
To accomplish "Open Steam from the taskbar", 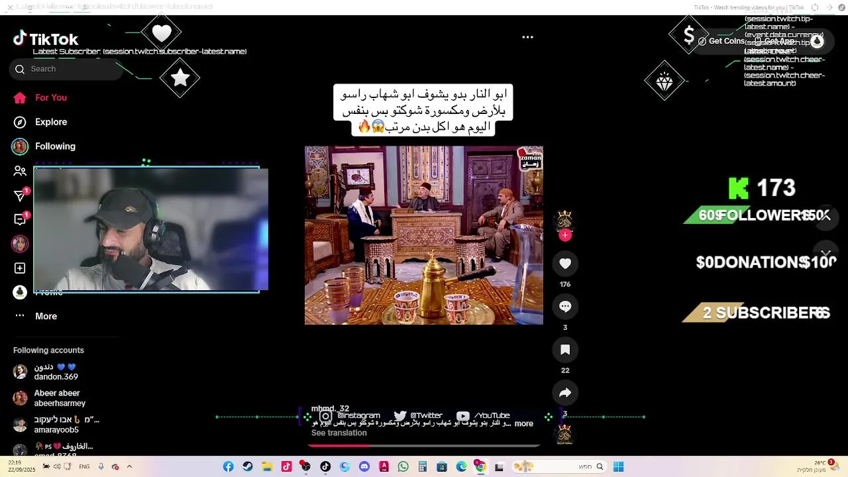I will pyautogui.click(x=248, y=467).
